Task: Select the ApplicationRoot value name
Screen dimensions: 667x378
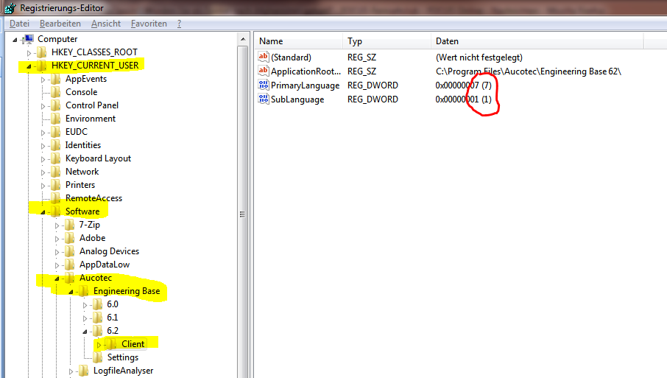Action: point(306,71)
